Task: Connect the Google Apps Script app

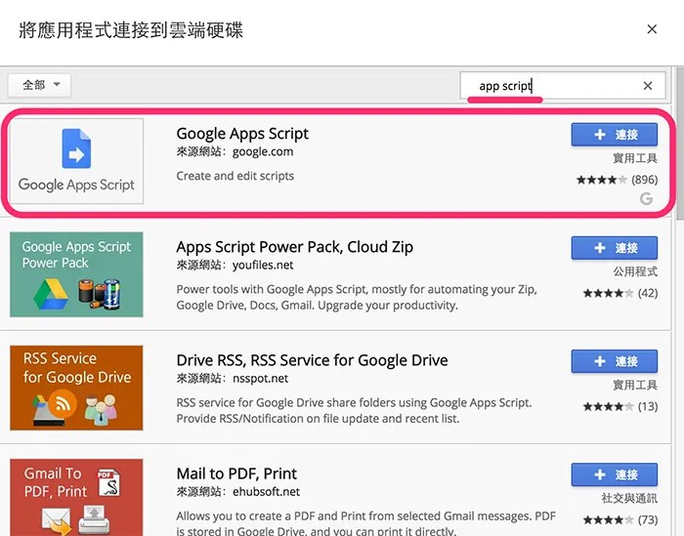Action: 615,135
